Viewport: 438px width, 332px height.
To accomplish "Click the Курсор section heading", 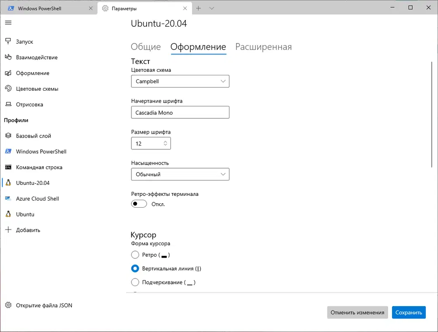I will [143, 235].
